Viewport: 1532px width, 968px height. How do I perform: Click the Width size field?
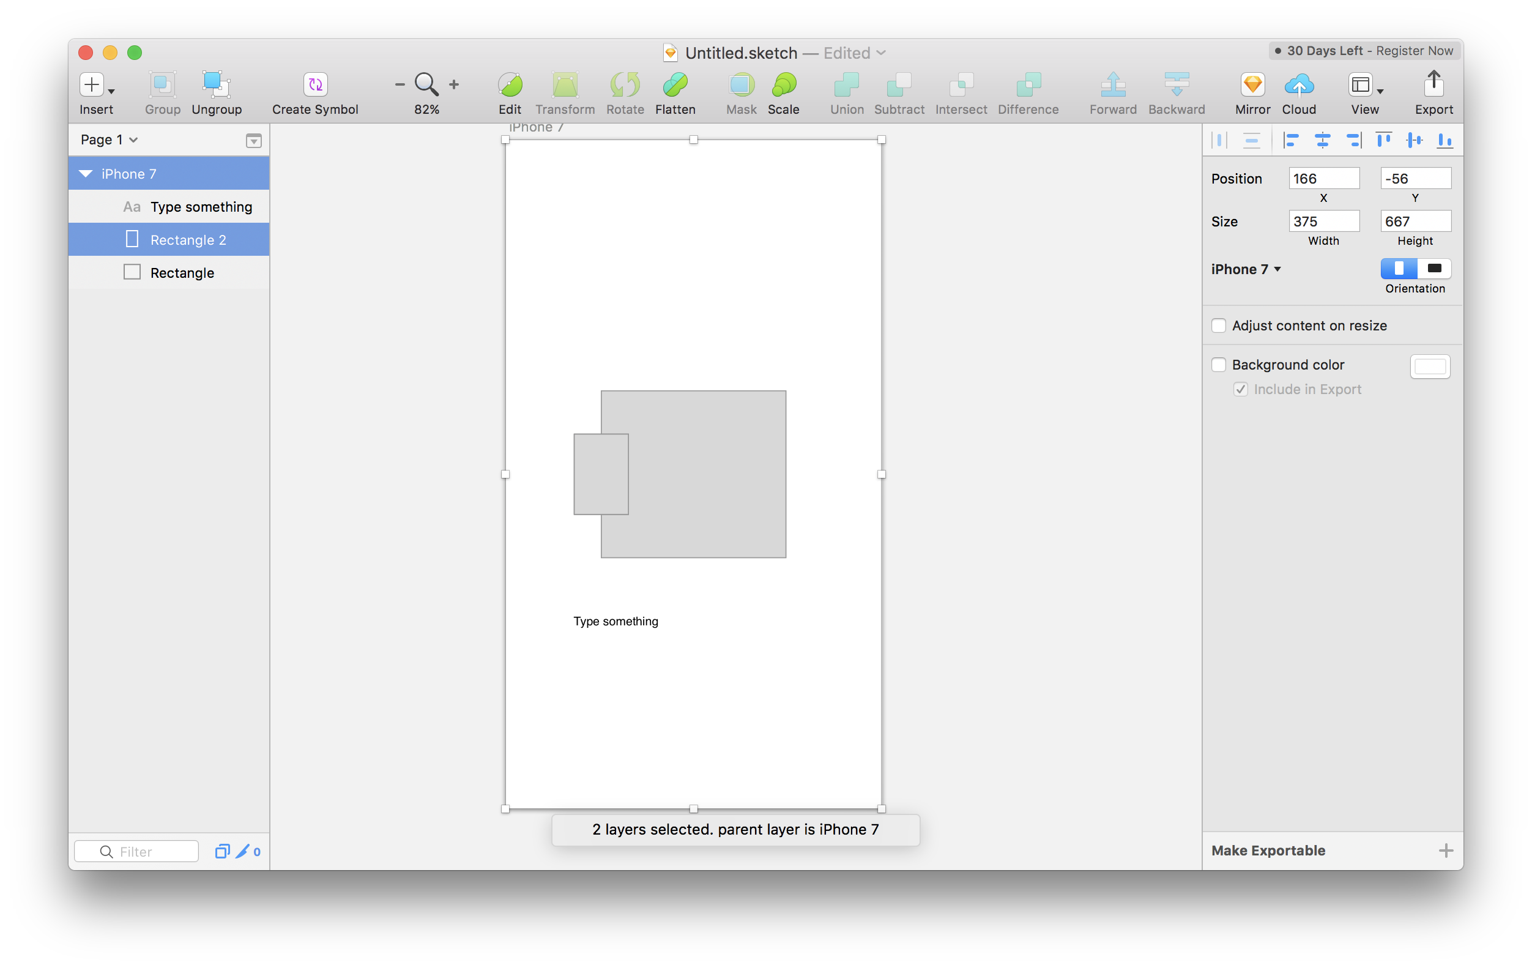[1323, 222]
